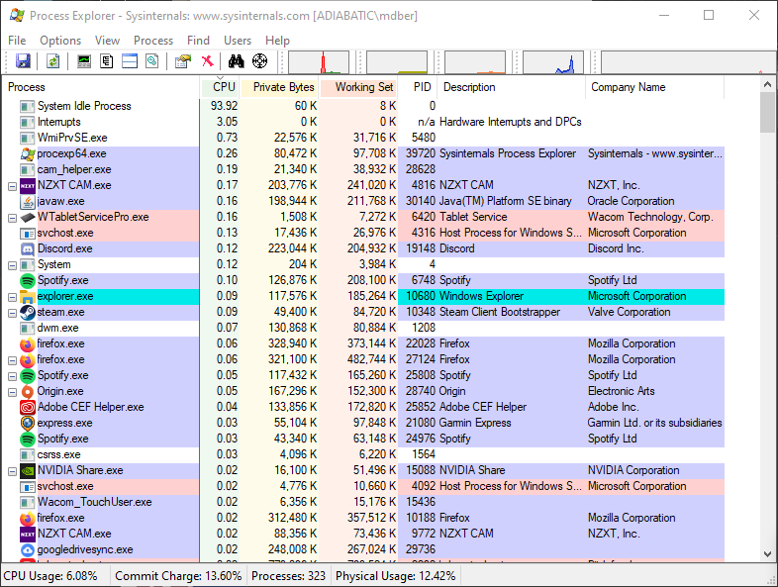The height and width of the screenshot is (587, 778).
Task: Click the Save toolbar icon
Action: tap(23, 61)
